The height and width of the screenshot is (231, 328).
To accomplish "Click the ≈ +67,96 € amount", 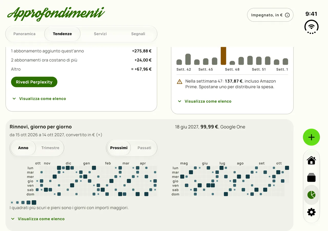I will tap(141, 69).
